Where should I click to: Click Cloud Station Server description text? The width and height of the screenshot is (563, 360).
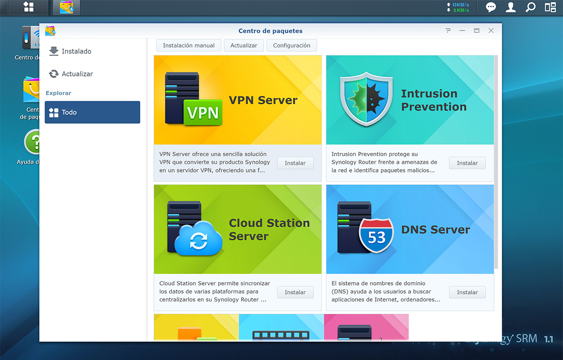[214, 292]
